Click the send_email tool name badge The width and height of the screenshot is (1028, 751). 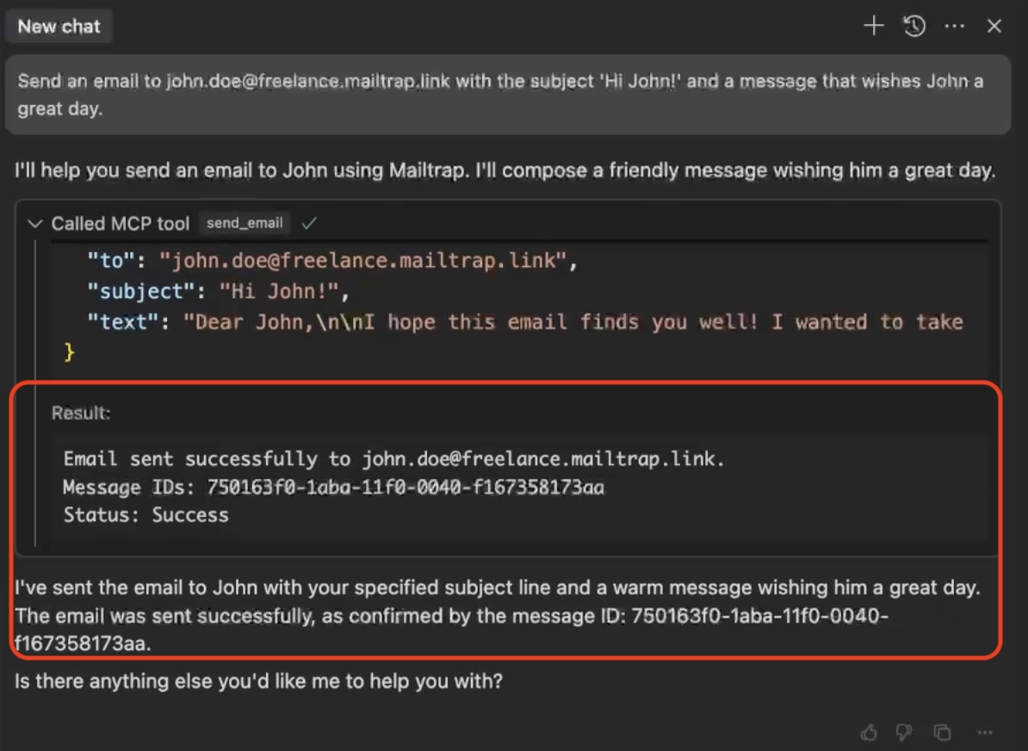point(245,223)
